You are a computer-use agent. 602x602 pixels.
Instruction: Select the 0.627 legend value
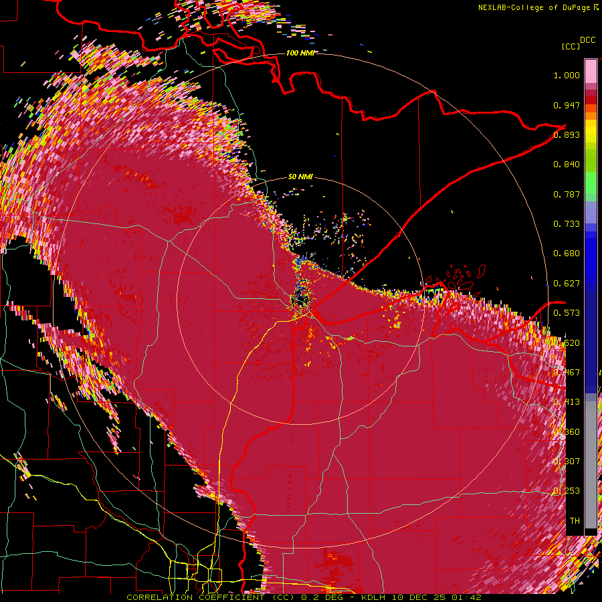(567, 284)
